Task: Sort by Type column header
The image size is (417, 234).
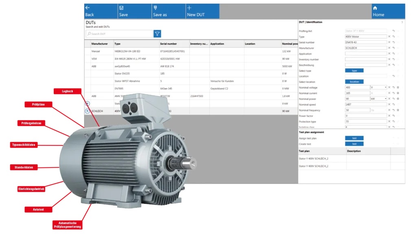Action: [x=136, y=44]
